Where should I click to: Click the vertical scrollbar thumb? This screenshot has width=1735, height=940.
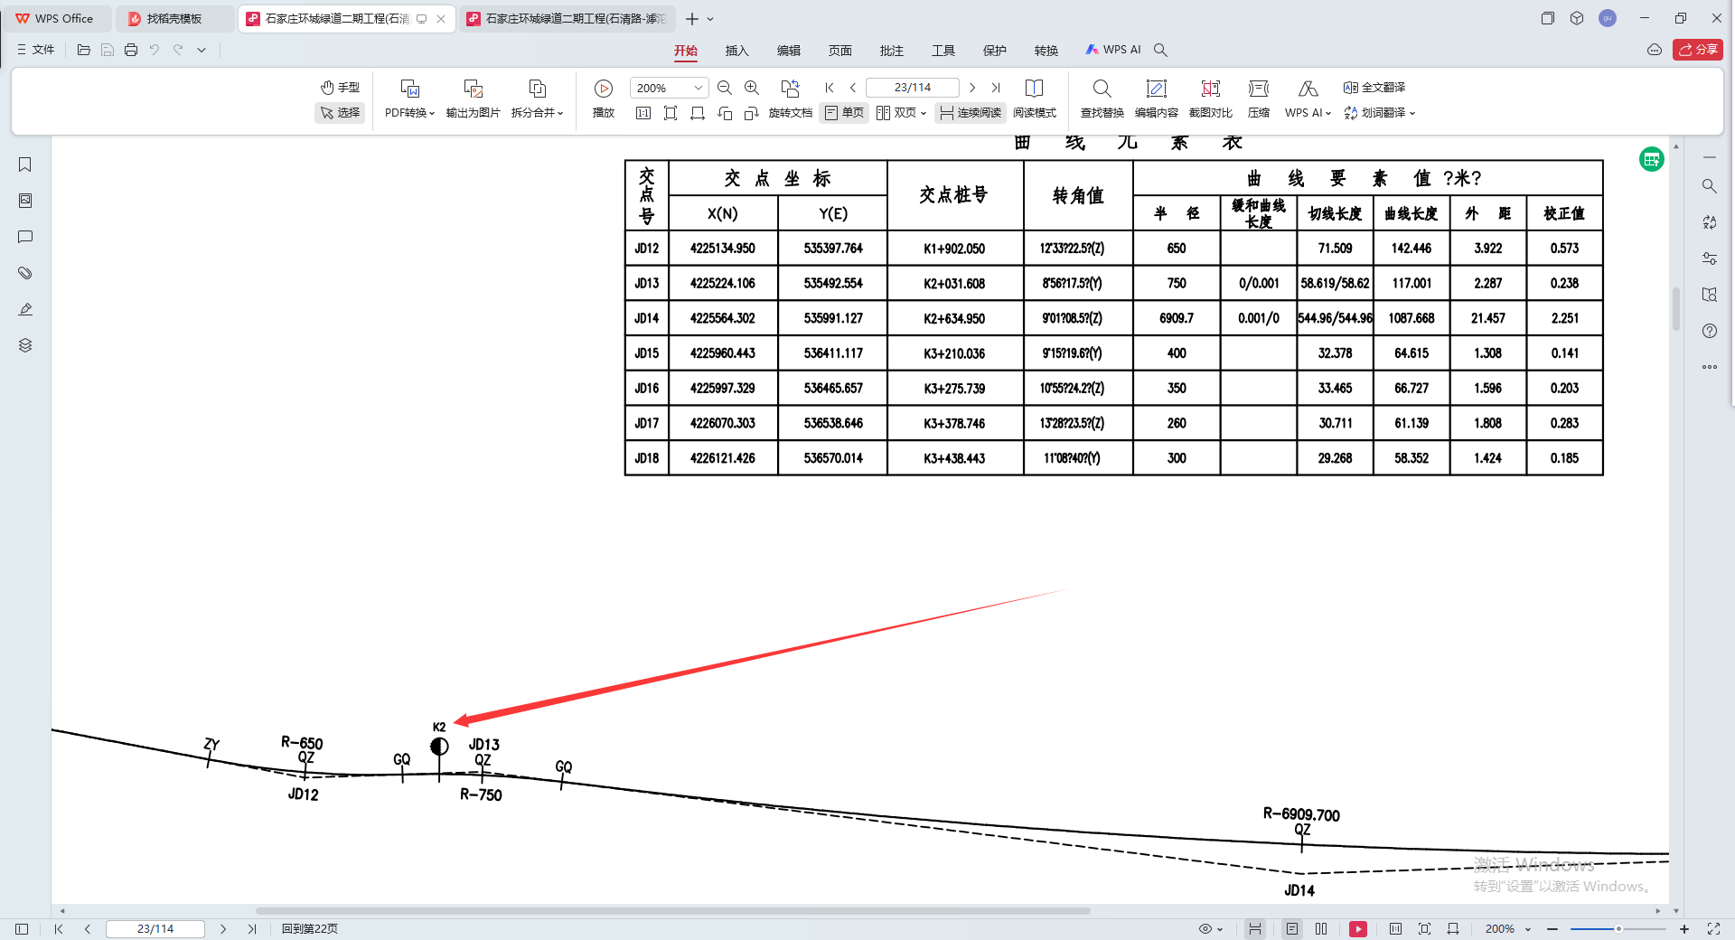pyautogui.click(x=1676, y=309)
